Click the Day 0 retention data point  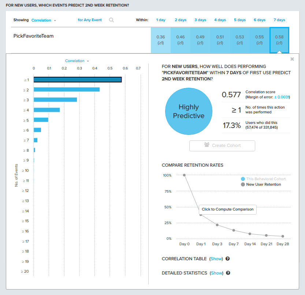(x=184, y=175)
